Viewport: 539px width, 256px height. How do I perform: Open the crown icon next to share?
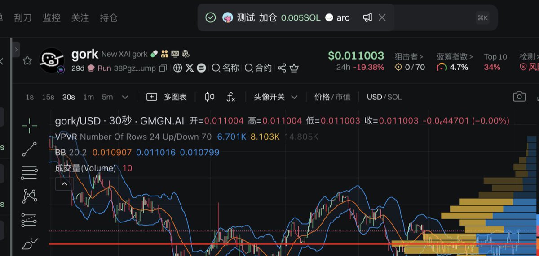point(294,68)
